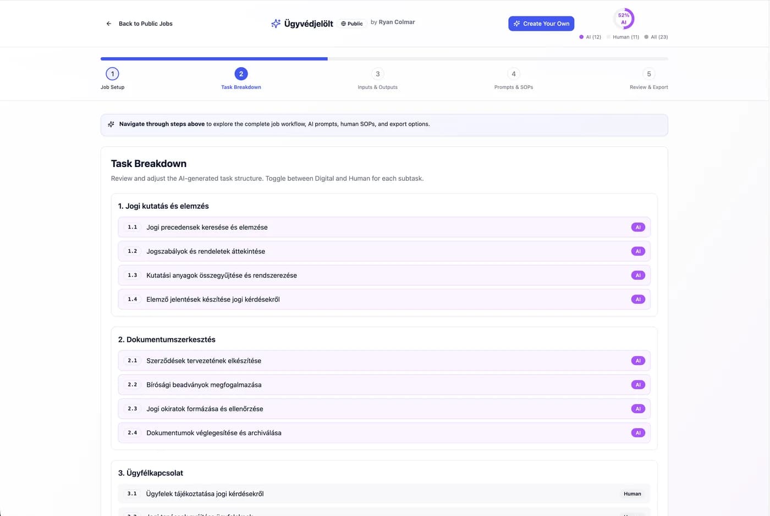Image resolution: width=770 pixels, height=516 pixels.
Task: Click the blue workflow progress bar
Action: 214,58
